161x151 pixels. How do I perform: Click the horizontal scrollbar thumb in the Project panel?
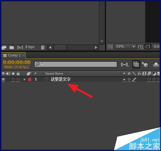[x=60, y=47]
